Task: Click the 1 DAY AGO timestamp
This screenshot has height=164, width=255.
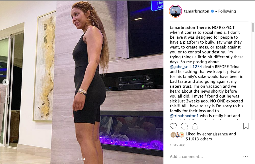Action: click(x=178, y=145)
